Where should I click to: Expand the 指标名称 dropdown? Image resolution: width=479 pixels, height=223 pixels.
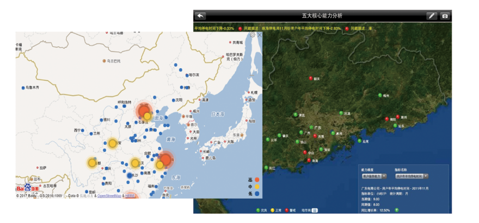click(412, 176)
